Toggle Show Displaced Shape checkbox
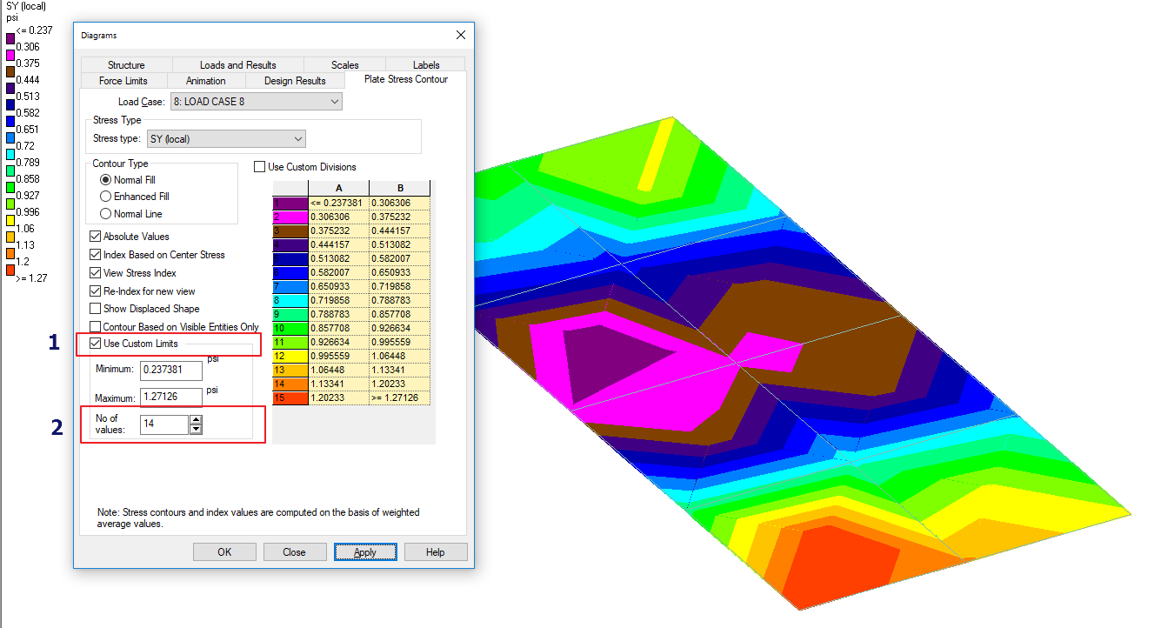This screenshot has height=628, width=1174. click(96, 309)
